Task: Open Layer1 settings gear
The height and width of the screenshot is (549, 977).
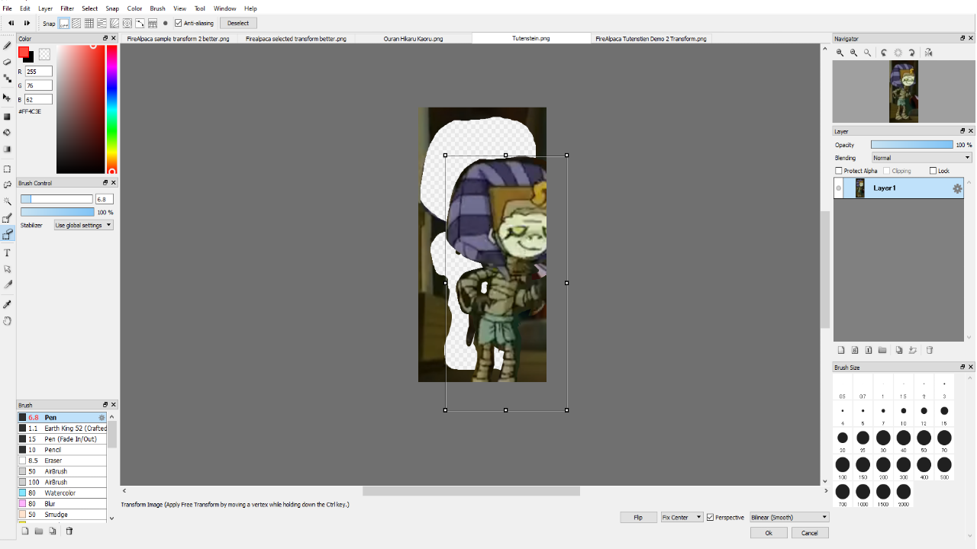Action: [957, 188]
